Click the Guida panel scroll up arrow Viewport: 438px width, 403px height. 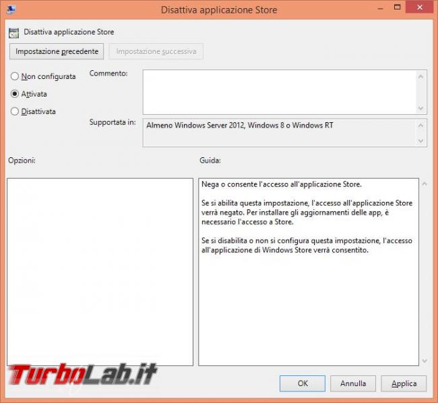[425, 184]
